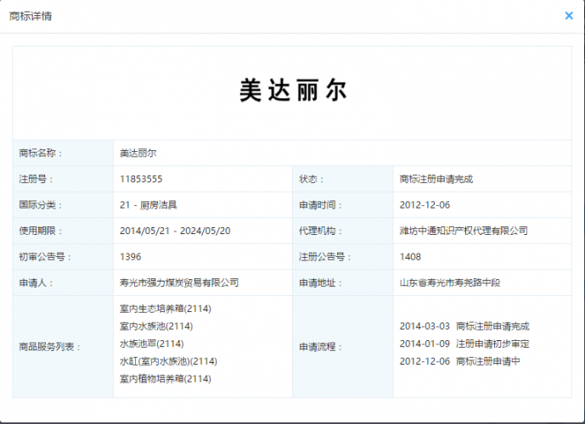
Task: Select usage period 2014/05/21 - 2024/05/20
Action: pos(175,231)
